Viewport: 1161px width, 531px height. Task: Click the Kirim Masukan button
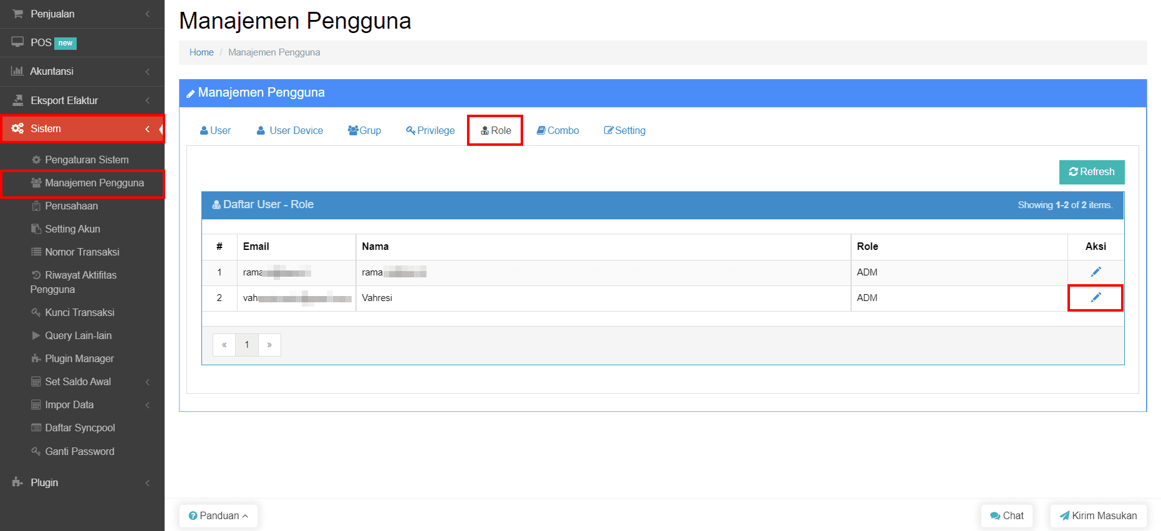pyautogui.click(x=1098, y=515)
